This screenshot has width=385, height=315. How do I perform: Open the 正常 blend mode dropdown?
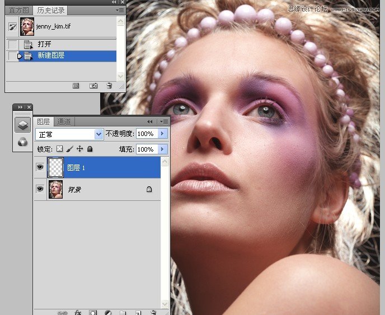pos(69,134)
